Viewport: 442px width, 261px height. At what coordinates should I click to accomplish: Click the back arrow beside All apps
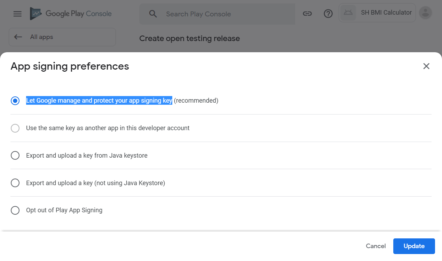pyautogui.click(x=18, y=37)
